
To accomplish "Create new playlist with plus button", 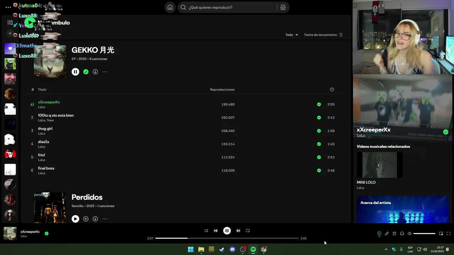I will 10,33.
